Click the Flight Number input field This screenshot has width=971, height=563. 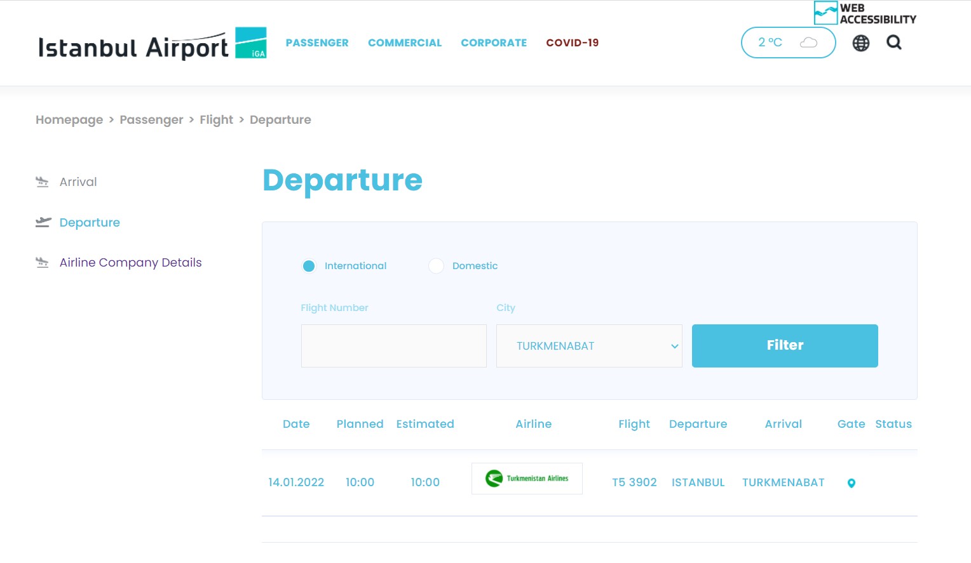point(394,346)
